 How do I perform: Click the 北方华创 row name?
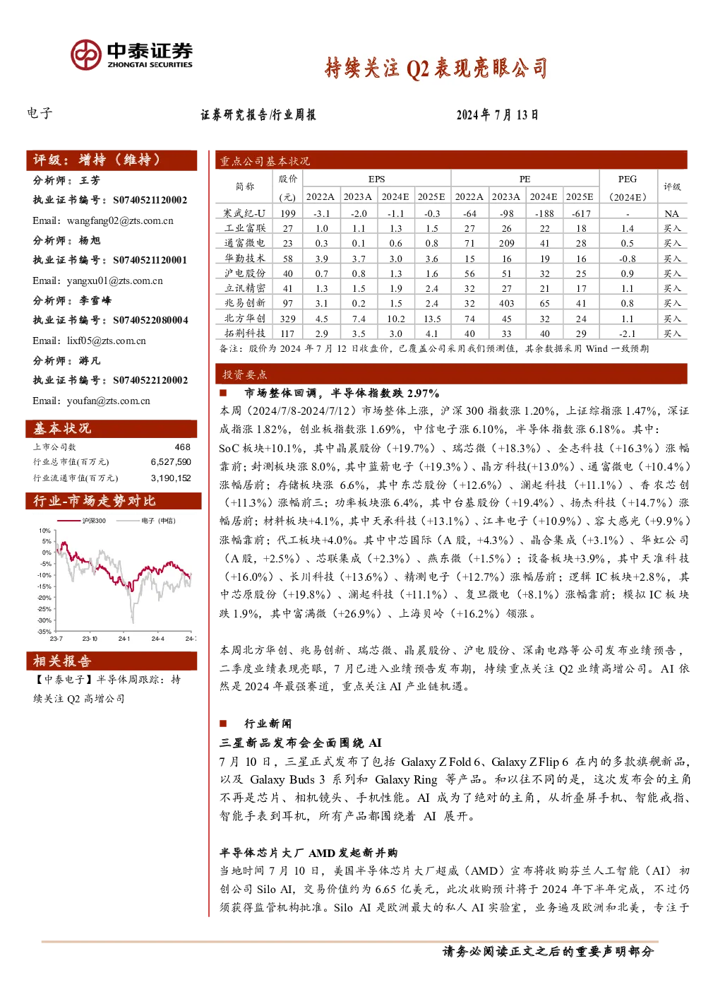[244, 319]
